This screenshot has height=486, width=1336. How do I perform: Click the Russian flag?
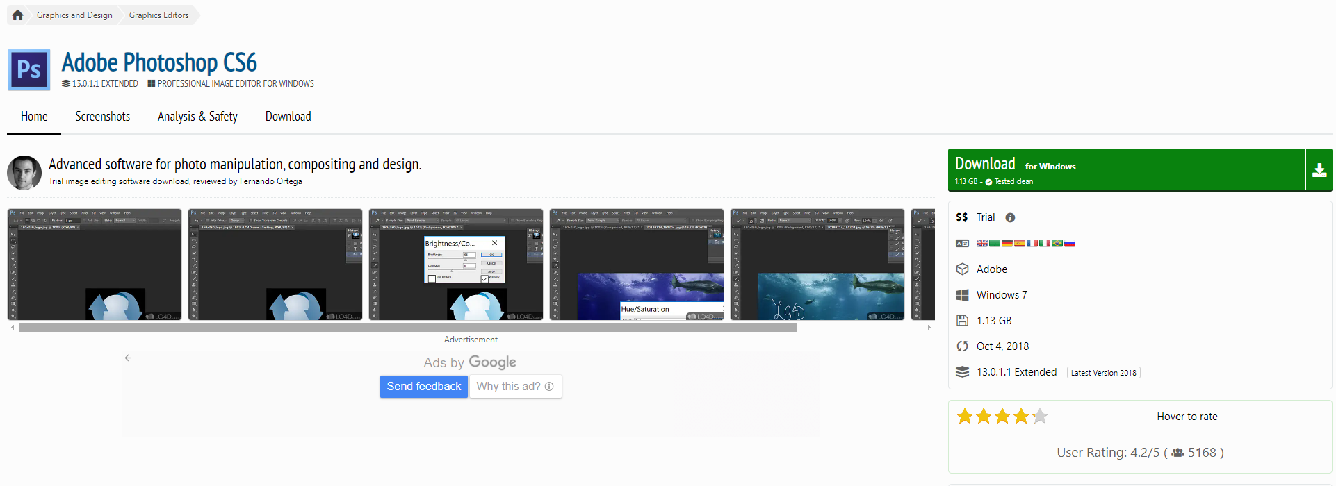[x=1070, y=243]
